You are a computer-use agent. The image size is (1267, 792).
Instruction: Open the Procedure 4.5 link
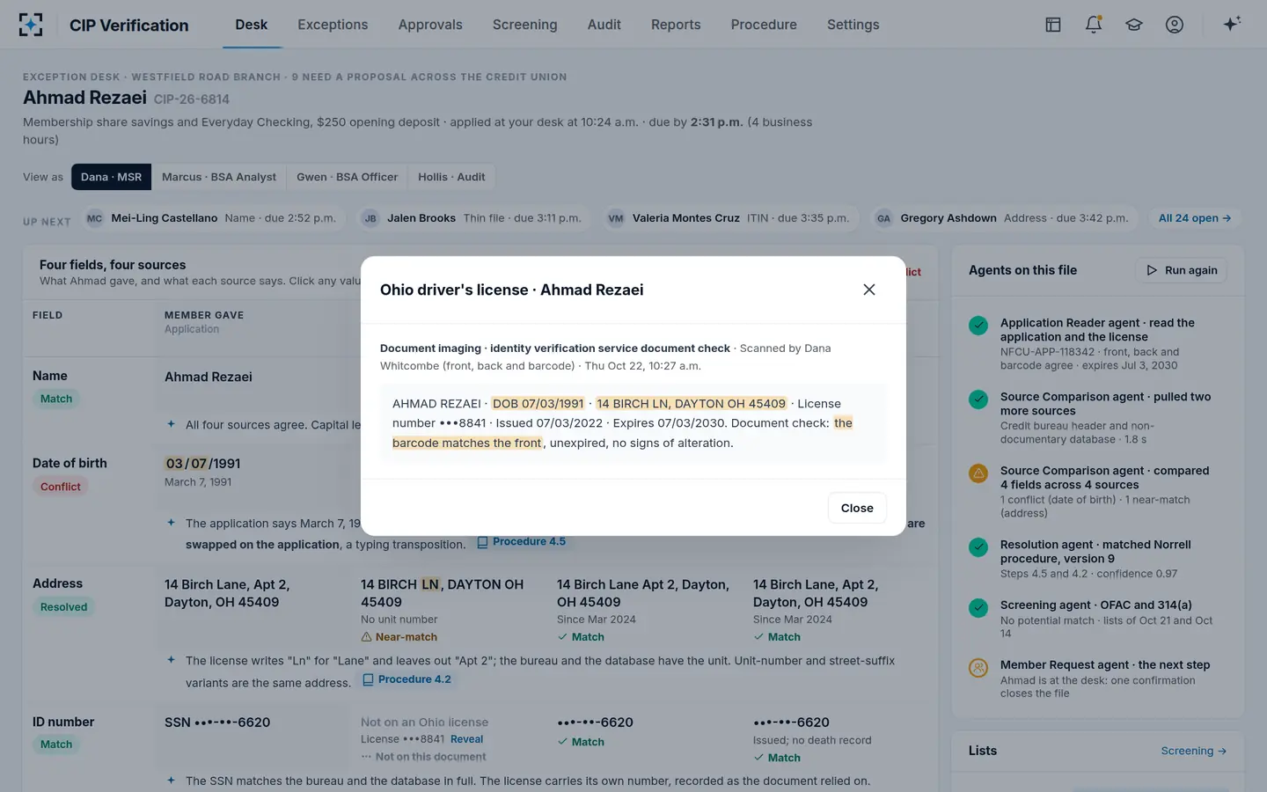click(x=522, y=542)
